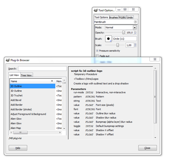This screenshot has height=167, width=174.
Task: Decrease Scale with the down stepper
Action: (x=135, y=46)
